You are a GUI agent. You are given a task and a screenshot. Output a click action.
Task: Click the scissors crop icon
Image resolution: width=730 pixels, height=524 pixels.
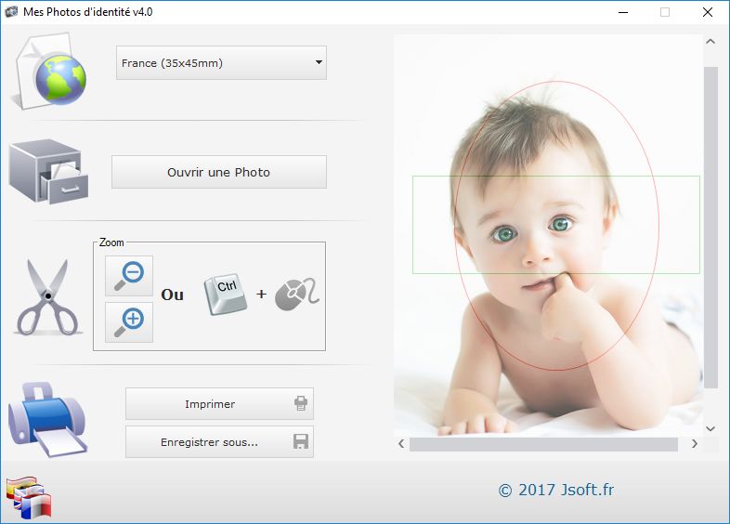(47, 296)
